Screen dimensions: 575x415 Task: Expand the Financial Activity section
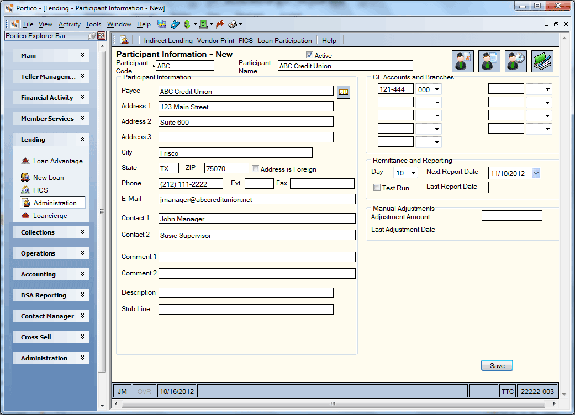51,98
